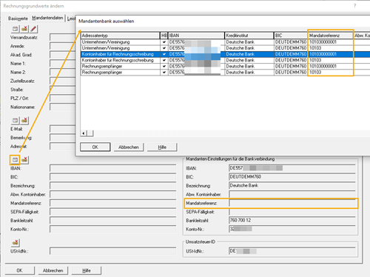Click left-side Abw. Kontoinhaber field
The image size is (370, 277).
point(112,195)
